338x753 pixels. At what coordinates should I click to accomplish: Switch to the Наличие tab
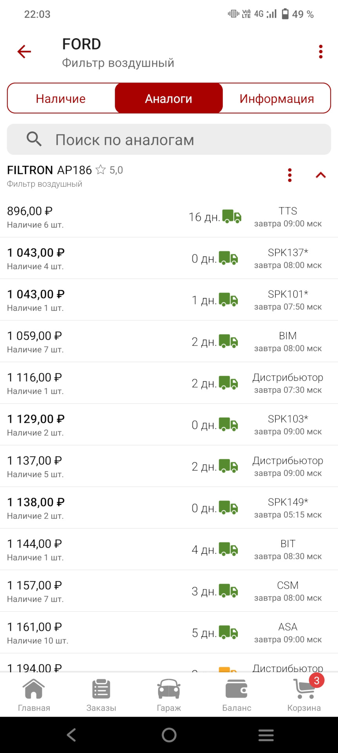pos(61,98)
